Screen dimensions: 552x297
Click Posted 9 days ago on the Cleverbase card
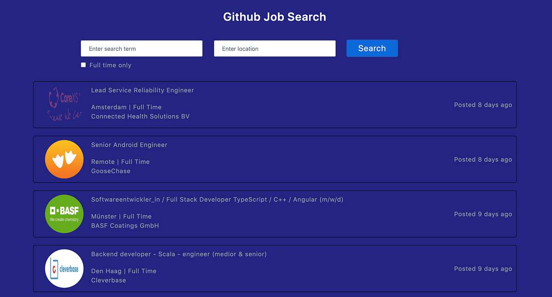click(483, 268)
